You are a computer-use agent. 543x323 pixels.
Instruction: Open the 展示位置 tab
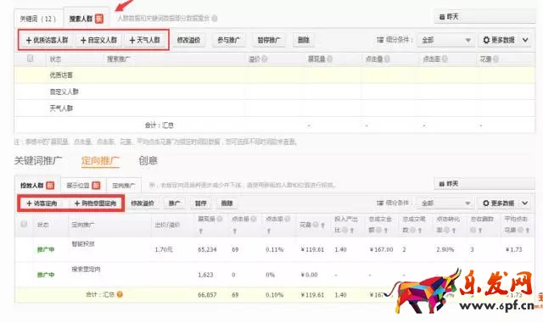point(83,186)
